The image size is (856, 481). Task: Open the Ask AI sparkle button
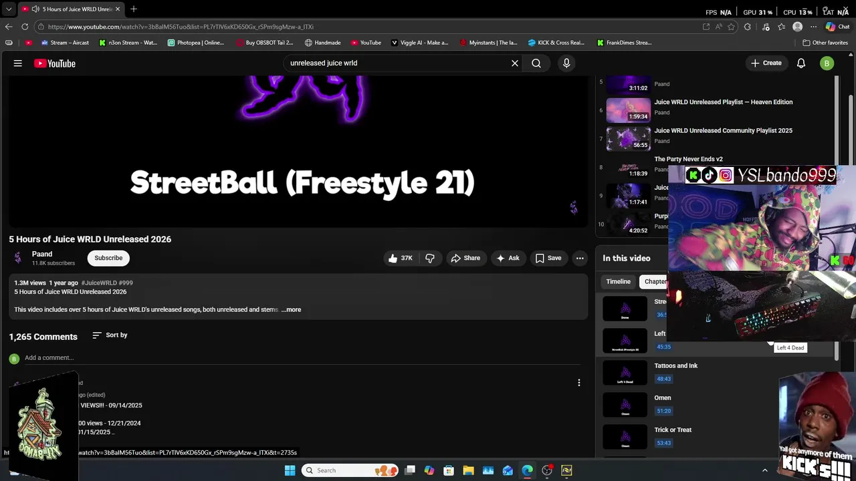click(x=508, y=258)
